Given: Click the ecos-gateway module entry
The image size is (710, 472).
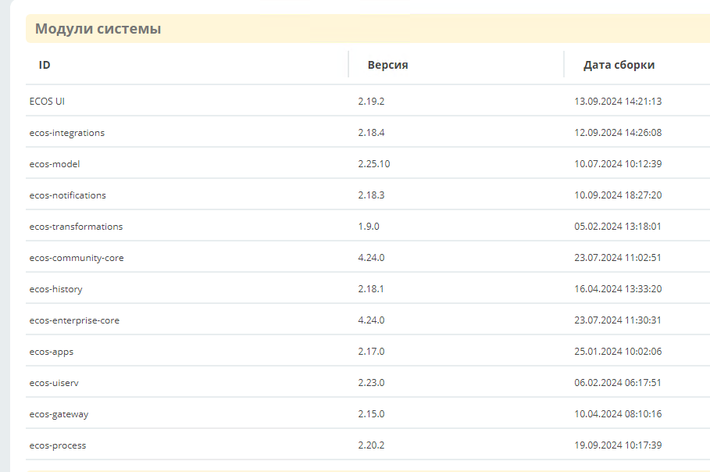Looking at the screenshot, I should coord(59,414).
